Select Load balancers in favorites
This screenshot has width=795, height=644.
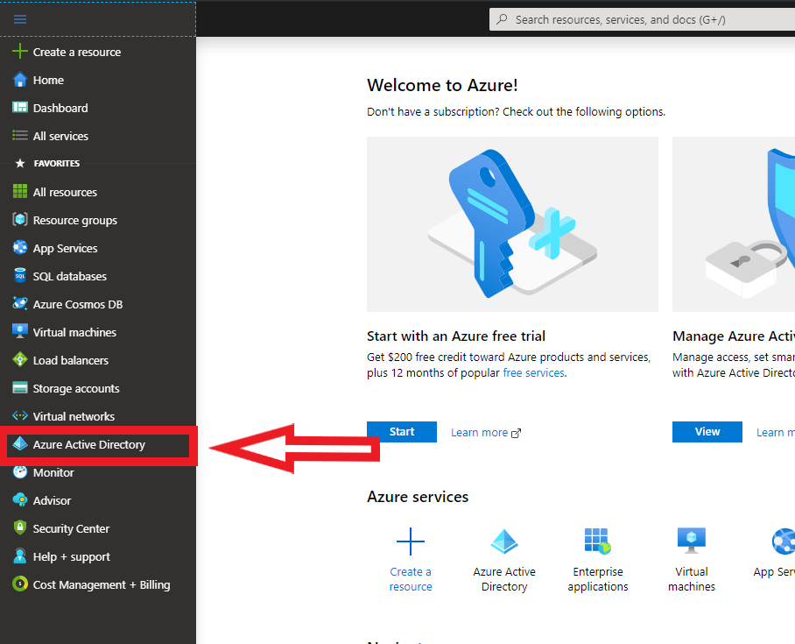[70, 360]
